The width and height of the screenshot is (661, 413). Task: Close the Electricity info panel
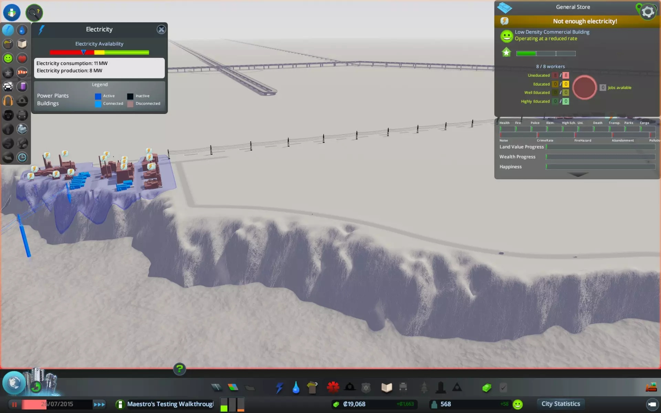click(161, 30)
